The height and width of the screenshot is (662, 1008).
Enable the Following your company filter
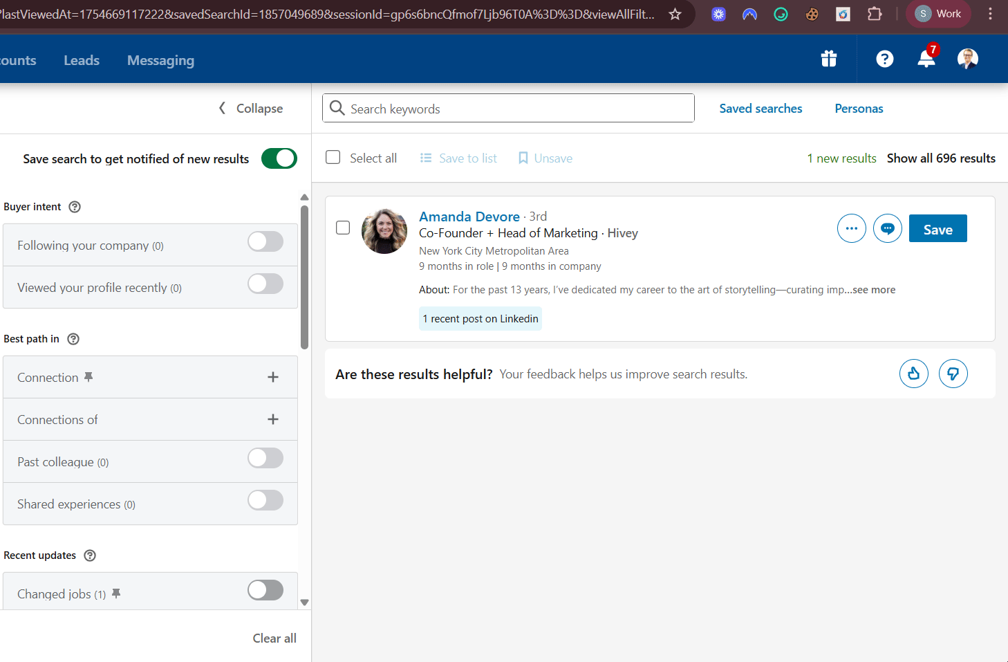(265, 241)
